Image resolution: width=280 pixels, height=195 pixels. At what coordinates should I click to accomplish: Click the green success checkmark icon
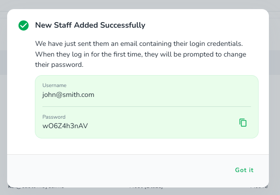[x=24, y=26]
